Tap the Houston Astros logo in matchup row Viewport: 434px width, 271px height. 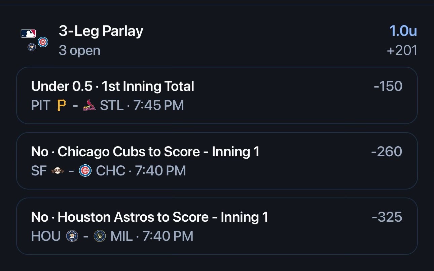tap(72, 236)
